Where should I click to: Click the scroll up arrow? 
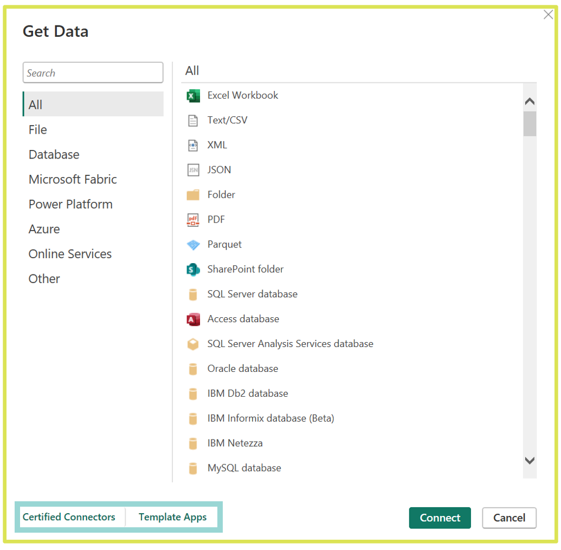[530, 101]
